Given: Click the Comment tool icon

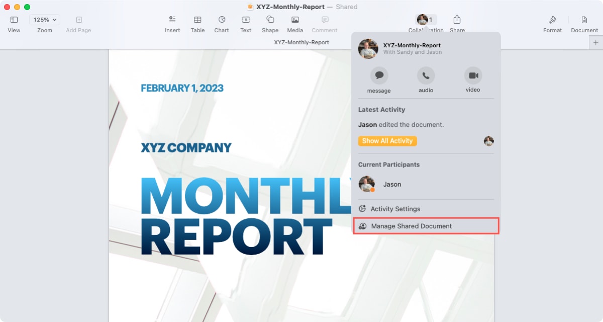Looking at the screenshot, I should pyautogui.click(x=324, y=21).
